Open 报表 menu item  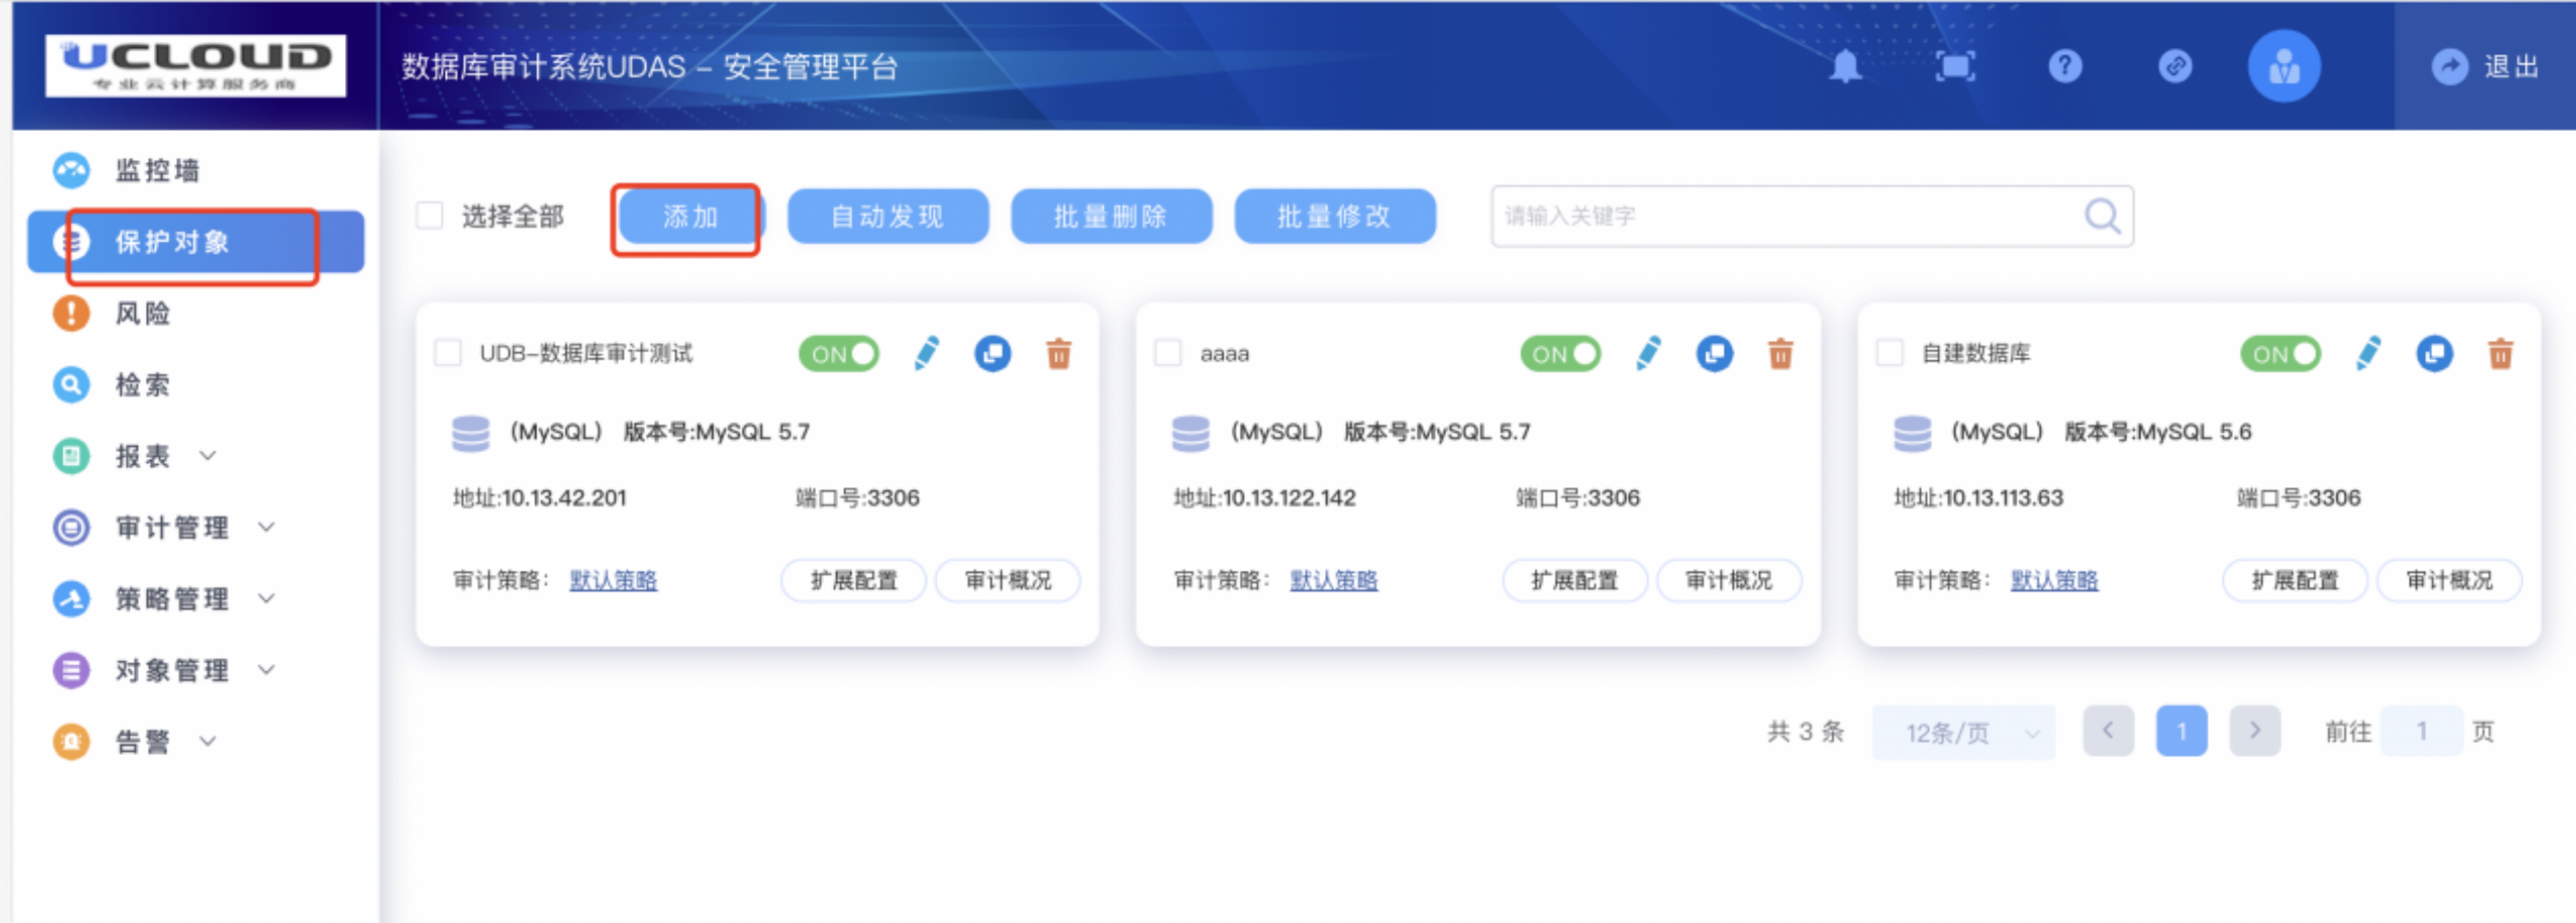click(143, 456)
